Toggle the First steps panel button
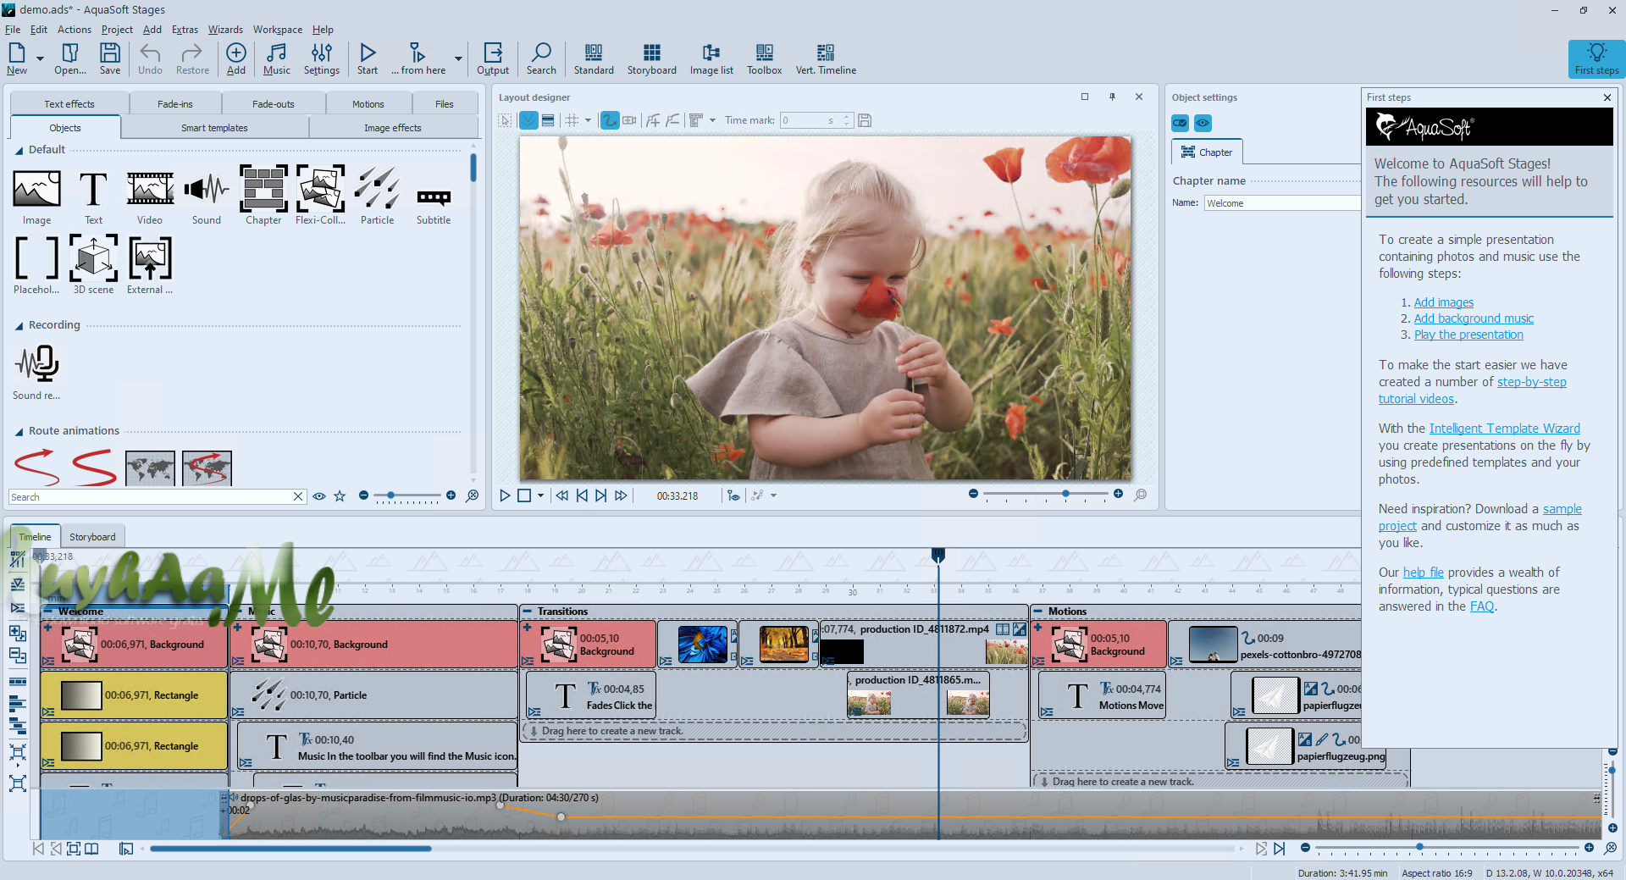The width and height of the screenshot is (1626, 880). point(1596,58)
